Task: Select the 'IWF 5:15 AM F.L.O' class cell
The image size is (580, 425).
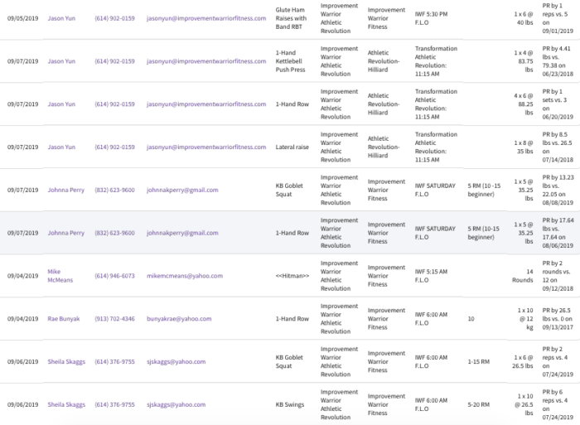Action: [432, 276]
